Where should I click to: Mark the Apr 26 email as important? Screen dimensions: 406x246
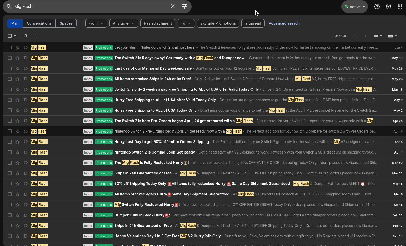[25, 121]
